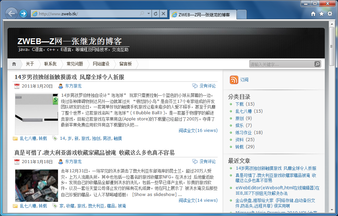Close the browser window
Screen dimensions: 338x216
tap(327, 3)
